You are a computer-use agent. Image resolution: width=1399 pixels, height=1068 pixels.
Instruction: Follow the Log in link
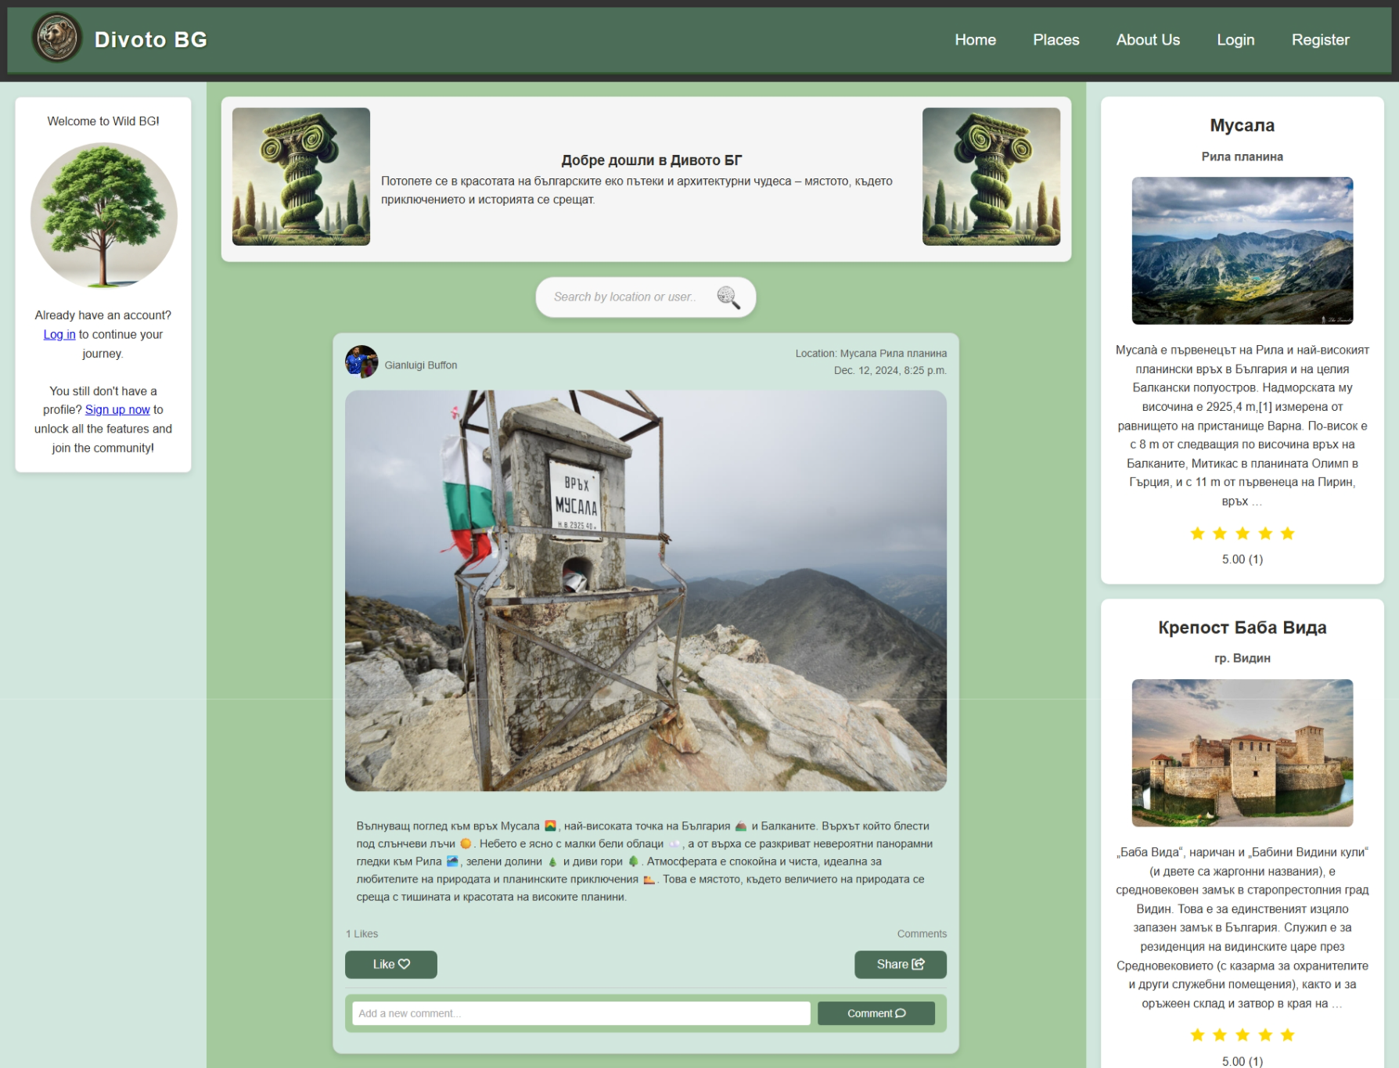59,334
